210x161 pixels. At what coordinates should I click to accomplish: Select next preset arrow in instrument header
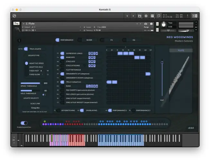tap(141, 24)
